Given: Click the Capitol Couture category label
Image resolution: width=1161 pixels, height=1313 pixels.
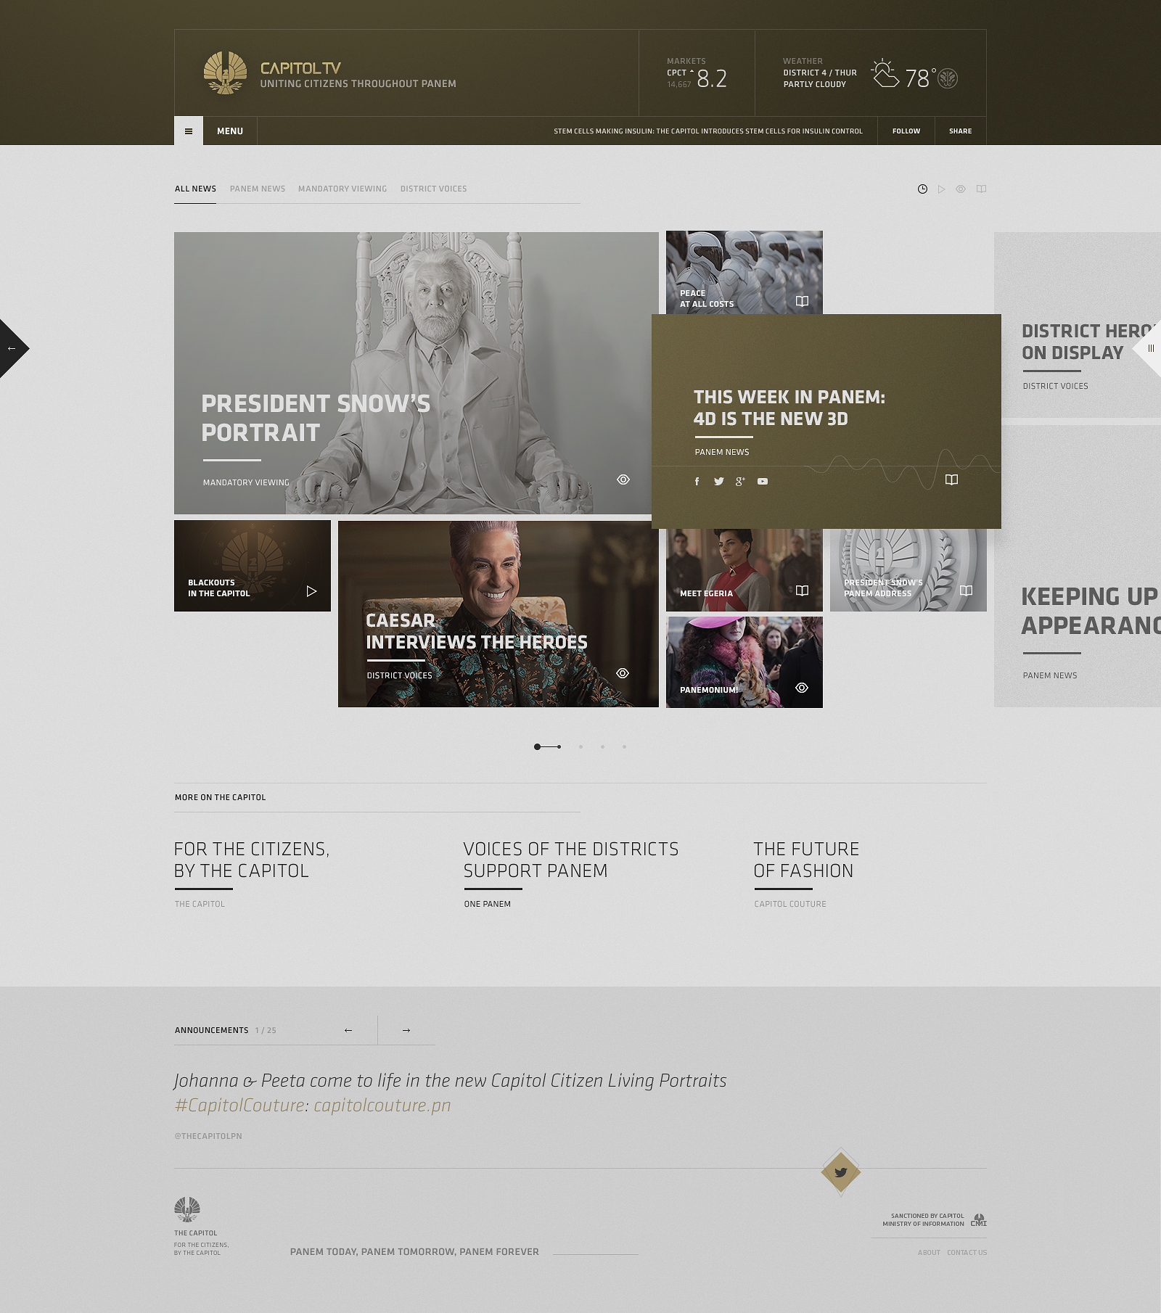Looking at the screenshot, I should [790, 905].
